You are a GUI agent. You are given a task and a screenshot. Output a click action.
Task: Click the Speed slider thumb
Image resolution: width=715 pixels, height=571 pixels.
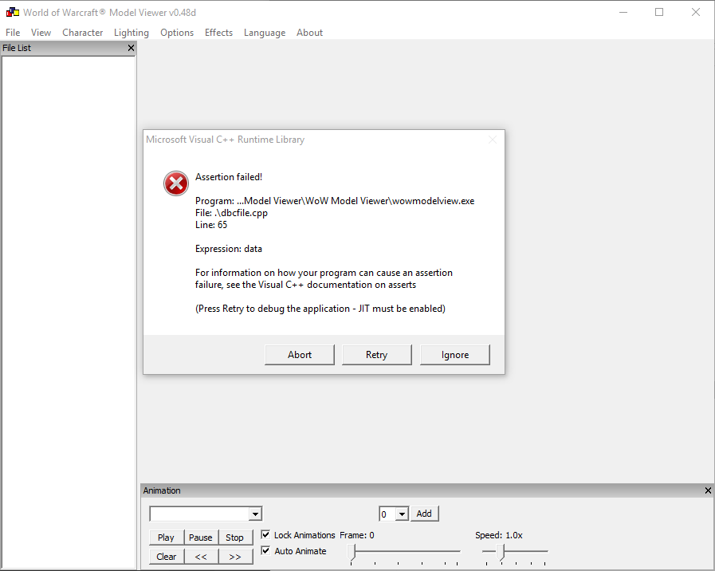tap(501, 552)
